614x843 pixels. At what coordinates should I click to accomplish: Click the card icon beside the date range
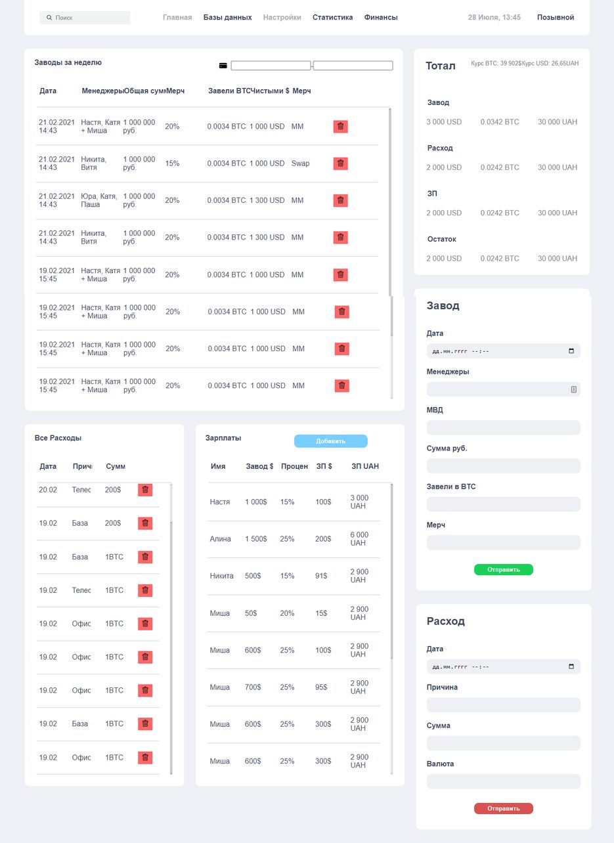click(223, 66)
